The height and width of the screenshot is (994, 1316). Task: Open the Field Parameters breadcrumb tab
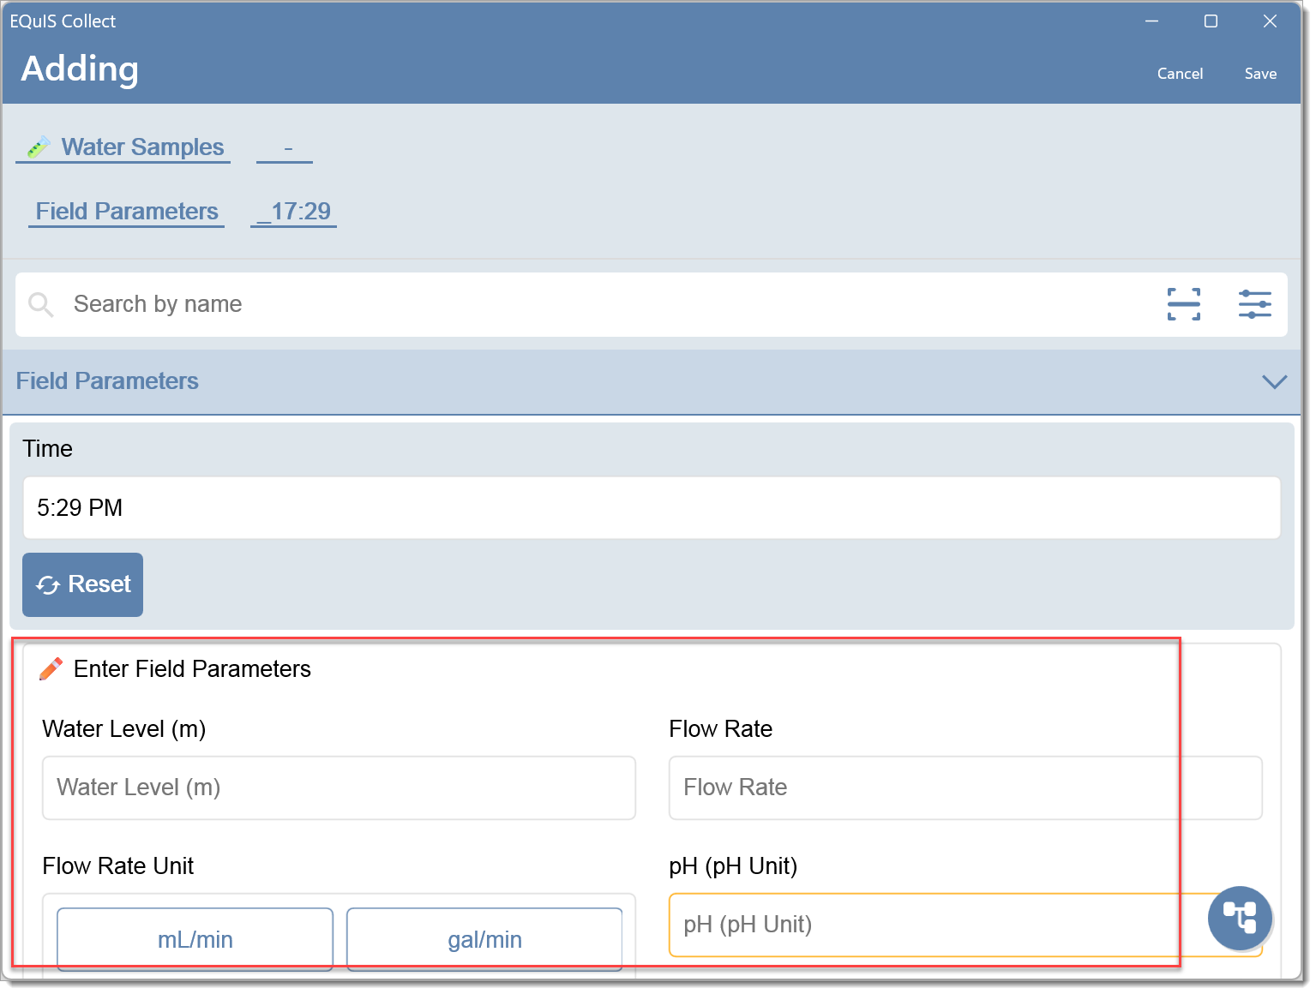[x=127, y=212]
